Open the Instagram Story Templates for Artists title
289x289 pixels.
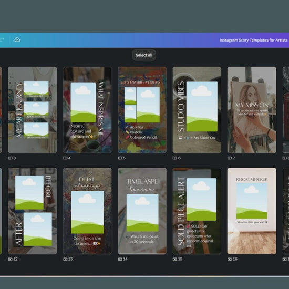coord(253,40)
